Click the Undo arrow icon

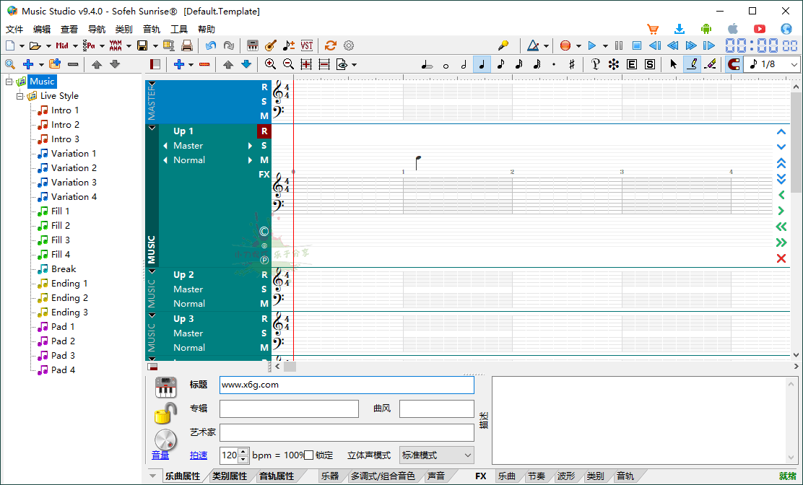point(210,45)
